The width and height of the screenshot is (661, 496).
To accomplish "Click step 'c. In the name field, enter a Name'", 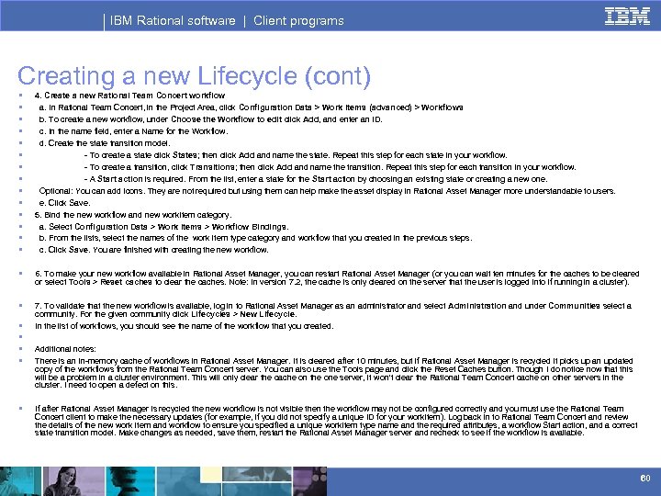I will point(133,131).
